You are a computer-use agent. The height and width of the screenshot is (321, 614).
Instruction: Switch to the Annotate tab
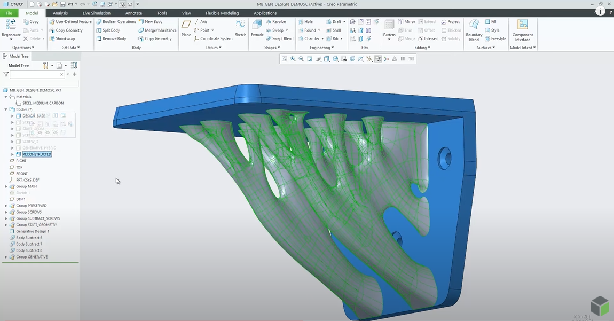click(133, 13)
